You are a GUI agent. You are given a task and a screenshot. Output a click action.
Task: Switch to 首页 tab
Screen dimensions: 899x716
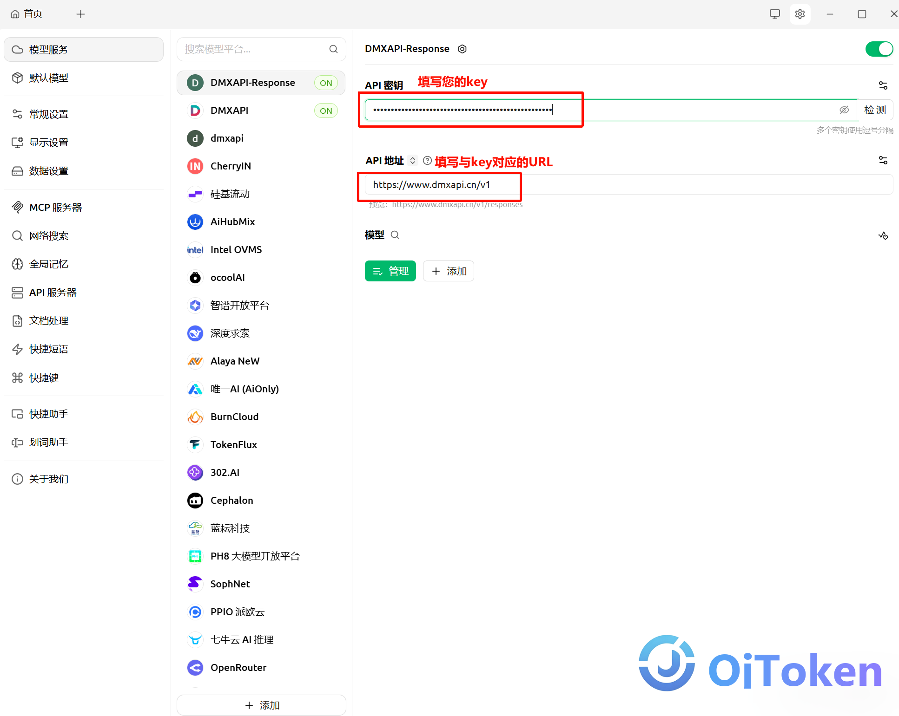pyautogui.click(x=27, y=14)
